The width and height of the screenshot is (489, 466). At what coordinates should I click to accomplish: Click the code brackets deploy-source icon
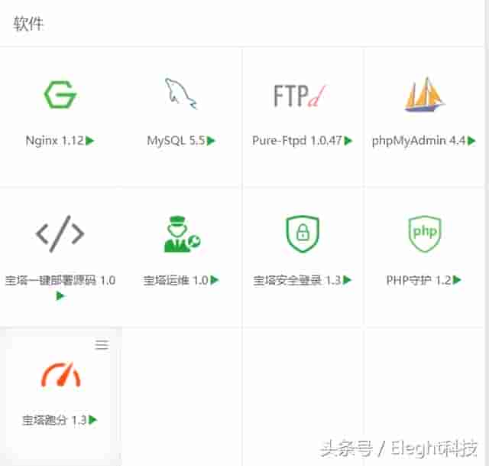60,233
